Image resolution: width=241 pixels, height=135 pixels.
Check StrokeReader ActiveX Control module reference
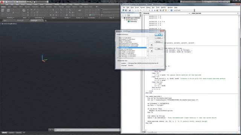118,45
